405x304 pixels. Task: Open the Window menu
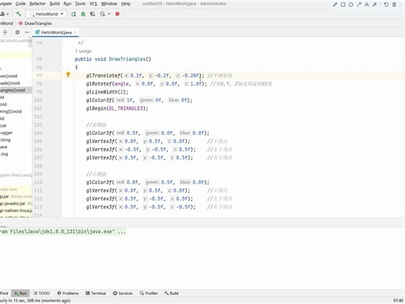pos(109,4)
